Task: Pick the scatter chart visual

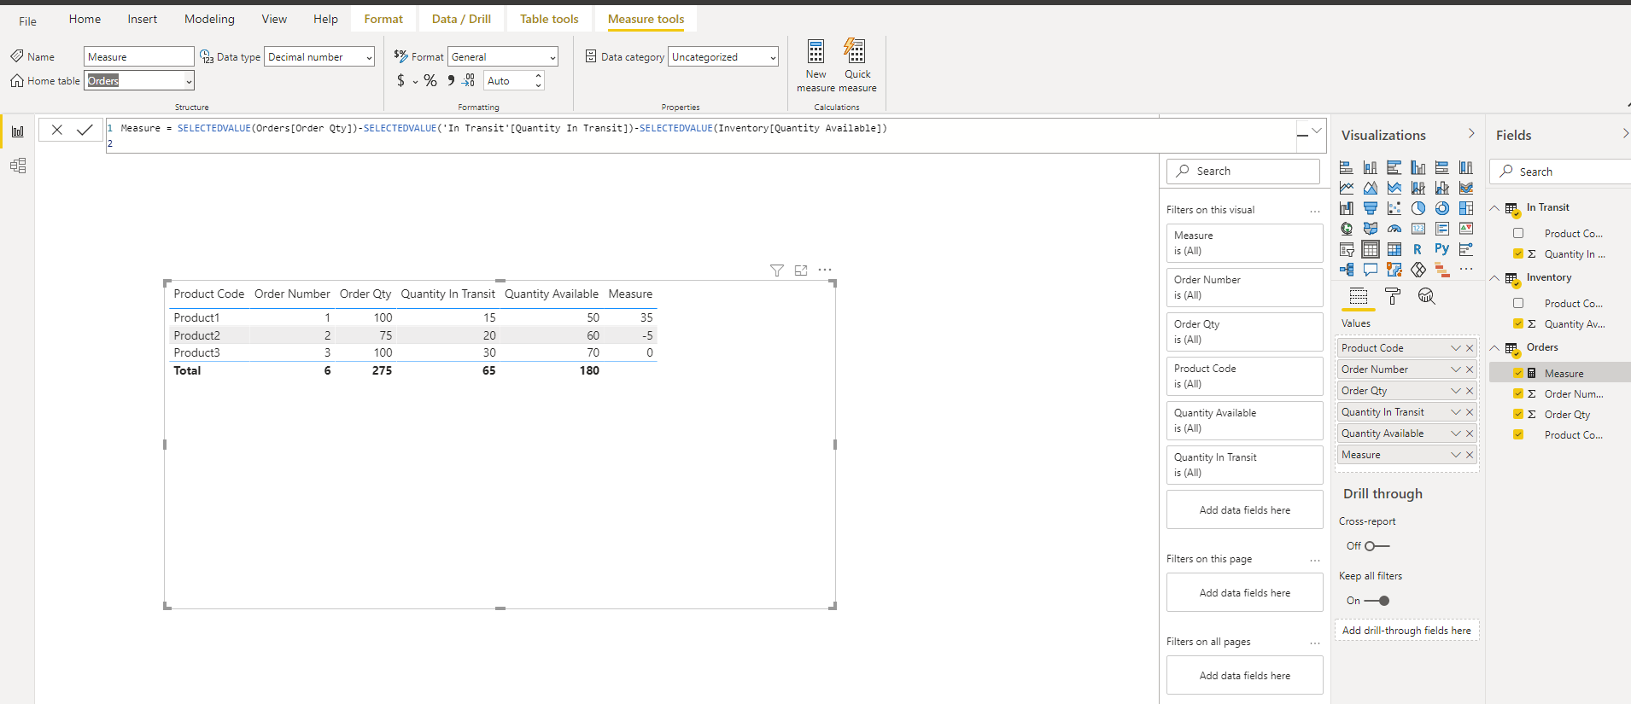Action: point(1394,208)
